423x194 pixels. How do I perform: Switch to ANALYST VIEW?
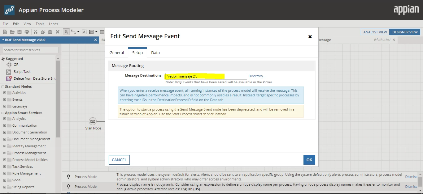(x=375, y=32)
